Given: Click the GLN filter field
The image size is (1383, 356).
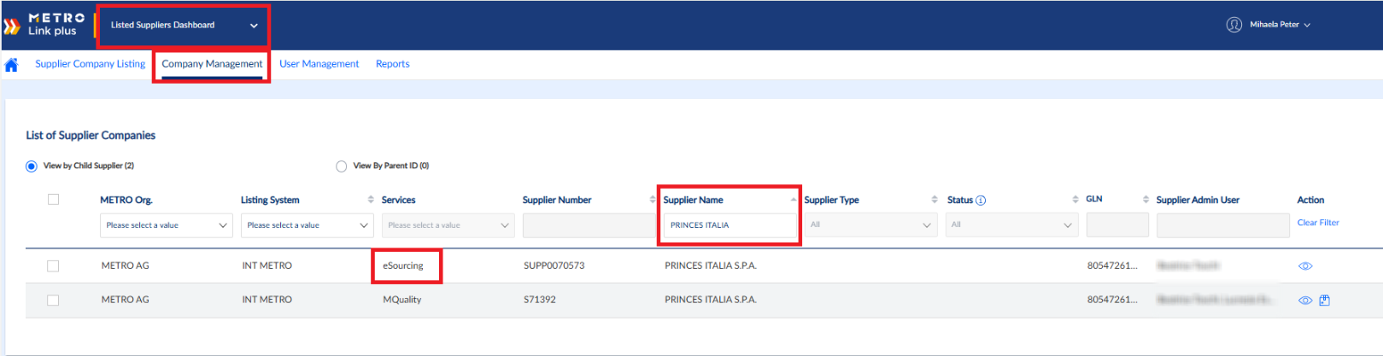Looking at the screenshot, I should tap(1117, 225).
